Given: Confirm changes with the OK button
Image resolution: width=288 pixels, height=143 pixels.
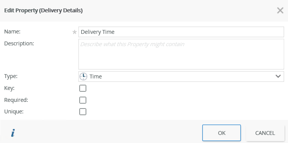Looking at the screenshot, I should point(222,133).
